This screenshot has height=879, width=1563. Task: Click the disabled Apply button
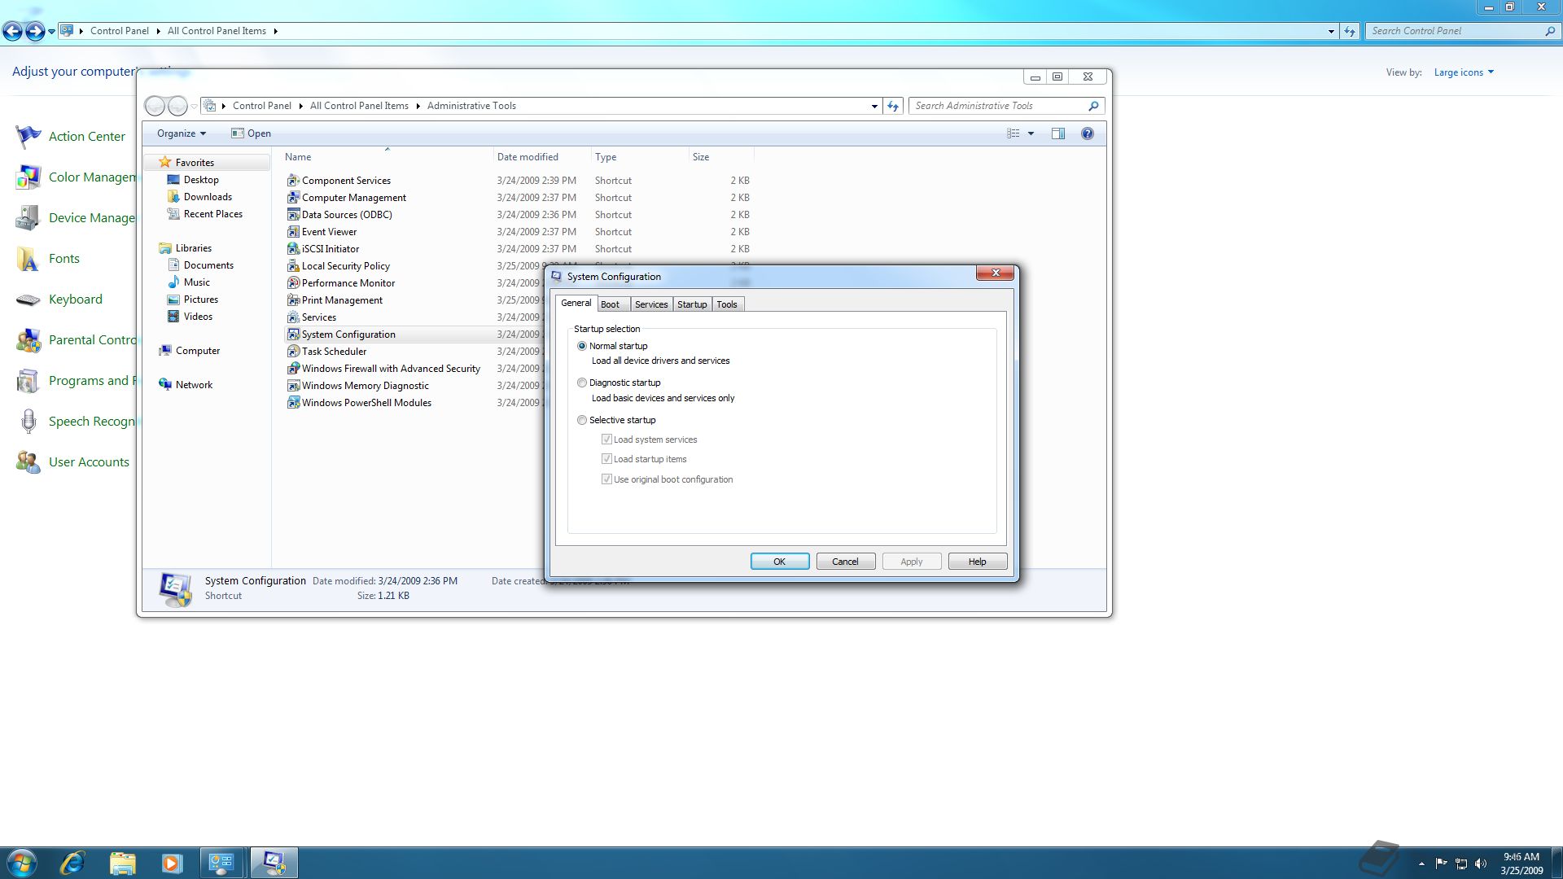click(x=912, y=562)
